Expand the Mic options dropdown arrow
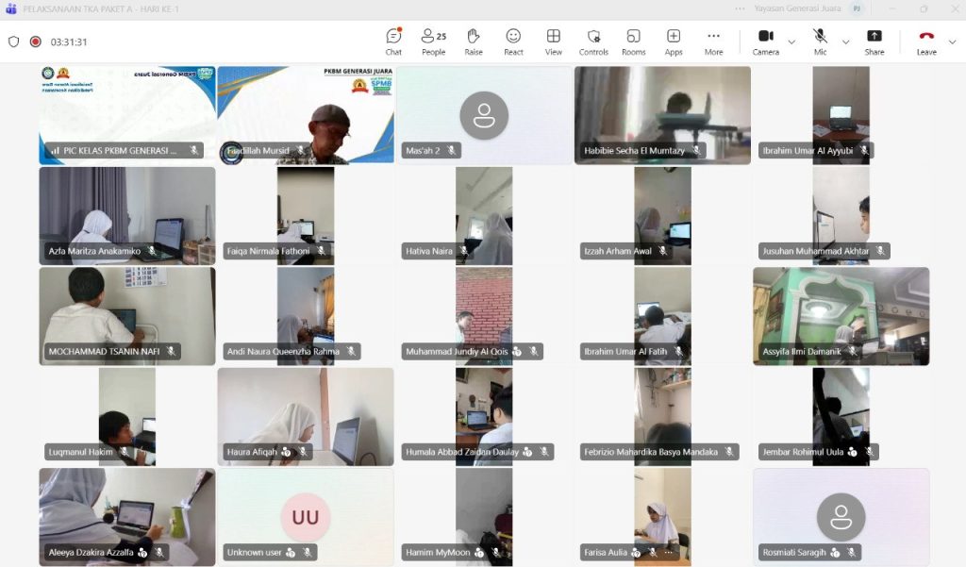The image size is (966, 567). [845, 42]
